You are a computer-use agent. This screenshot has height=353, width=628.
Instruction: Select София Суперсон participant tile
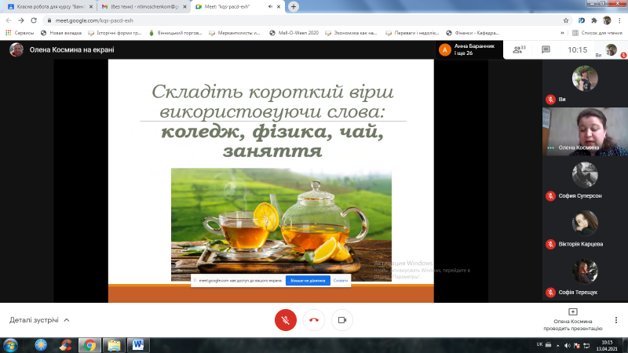585,181
